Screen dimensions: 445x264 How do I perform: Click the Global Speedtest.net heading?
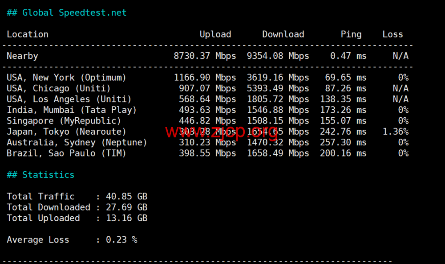[67, 12]
